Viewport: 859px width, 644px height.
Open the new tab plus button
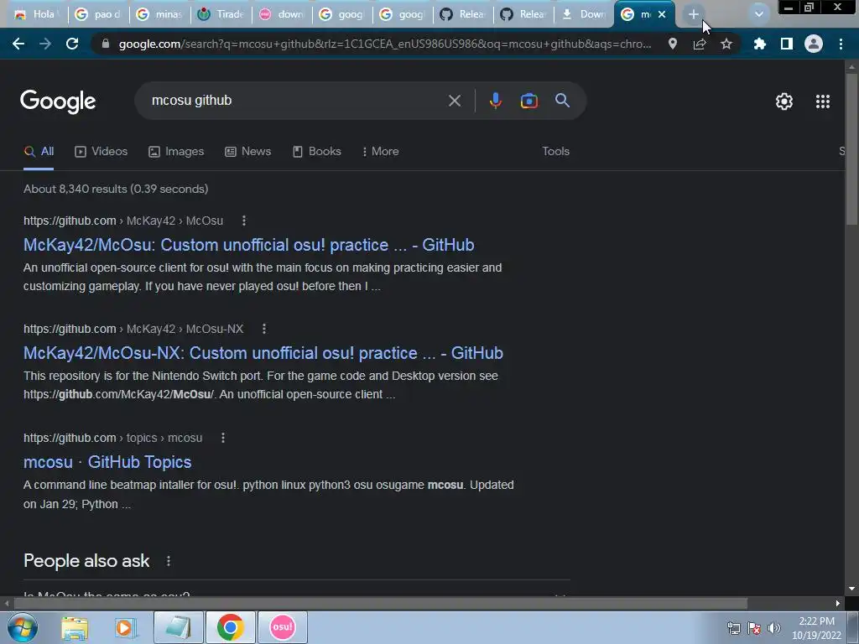point(694,15)
